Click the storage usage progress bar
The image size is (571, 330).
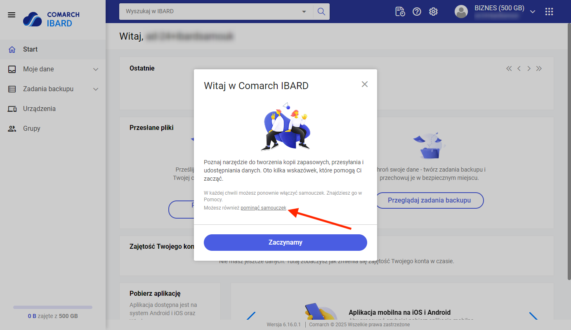(x=53, y=307)
